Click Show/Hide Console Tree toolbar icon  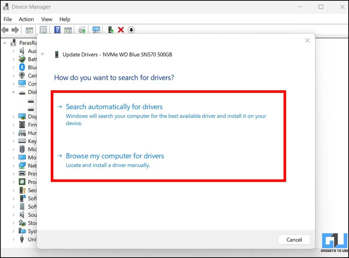tap(29, 30)
